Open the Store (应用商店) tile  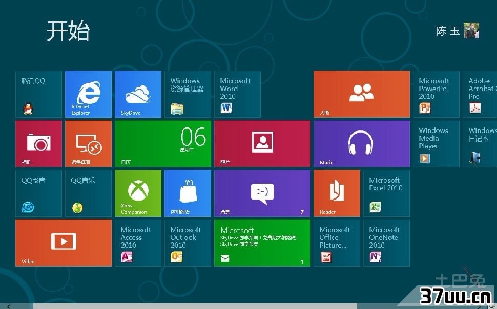(x=188, y=193)
